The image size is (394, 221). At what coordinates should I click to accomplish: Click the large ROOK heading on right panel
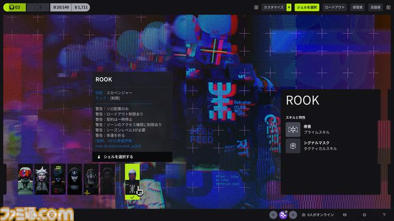[x=302, y=101]
